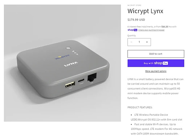The image size is (196, 137).
Task: Click the USB port on the device image
Action: [x=70, y=85]
